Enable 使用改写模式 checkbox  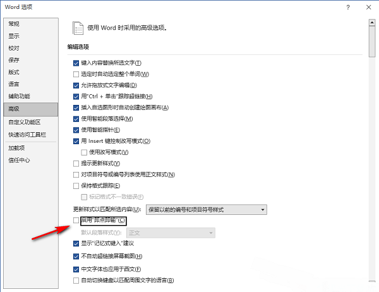pyautogui.click(x=84, y=152)
